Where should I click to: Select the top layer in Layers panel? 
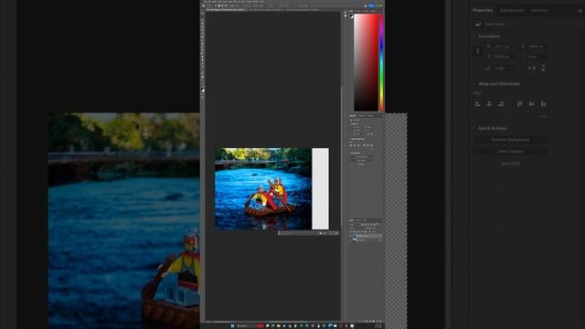(x=366, y=236)
